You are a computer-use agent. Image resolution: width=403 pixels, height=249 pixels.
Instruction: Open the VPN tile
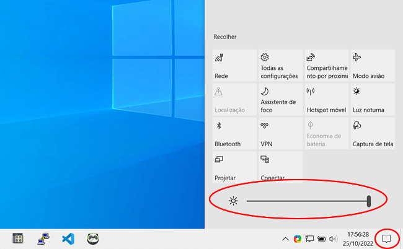[x=280, y=134]
